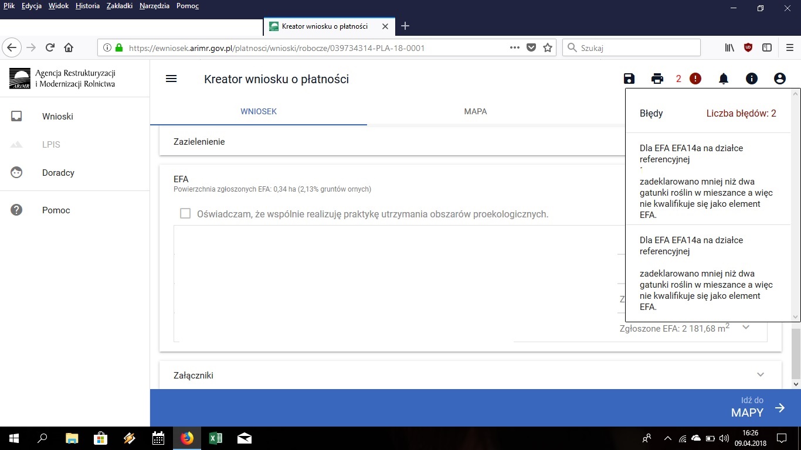801x450 pixels.
Task: Open notifications bell icon
Action: pos(724,79)
